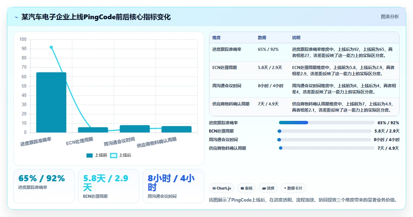Click the x-axis label 供应商物料确认周期
The height and width of the screenshot is (217, 413).
(x=157, y=142)
